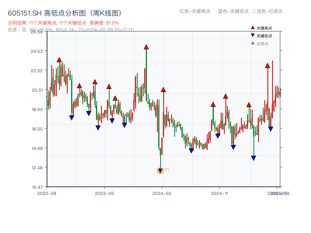This screenshot has width=311, height=233.
Task: Click the red triangle near the 2025 rally top
Action: pos(267,66)
